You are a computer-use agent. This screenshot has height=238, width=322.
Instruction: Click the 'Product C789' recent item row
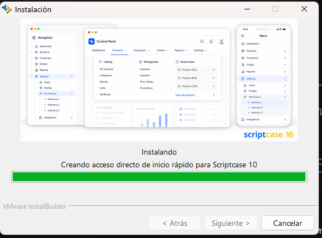pyautogui.click(x=196, y=86)
